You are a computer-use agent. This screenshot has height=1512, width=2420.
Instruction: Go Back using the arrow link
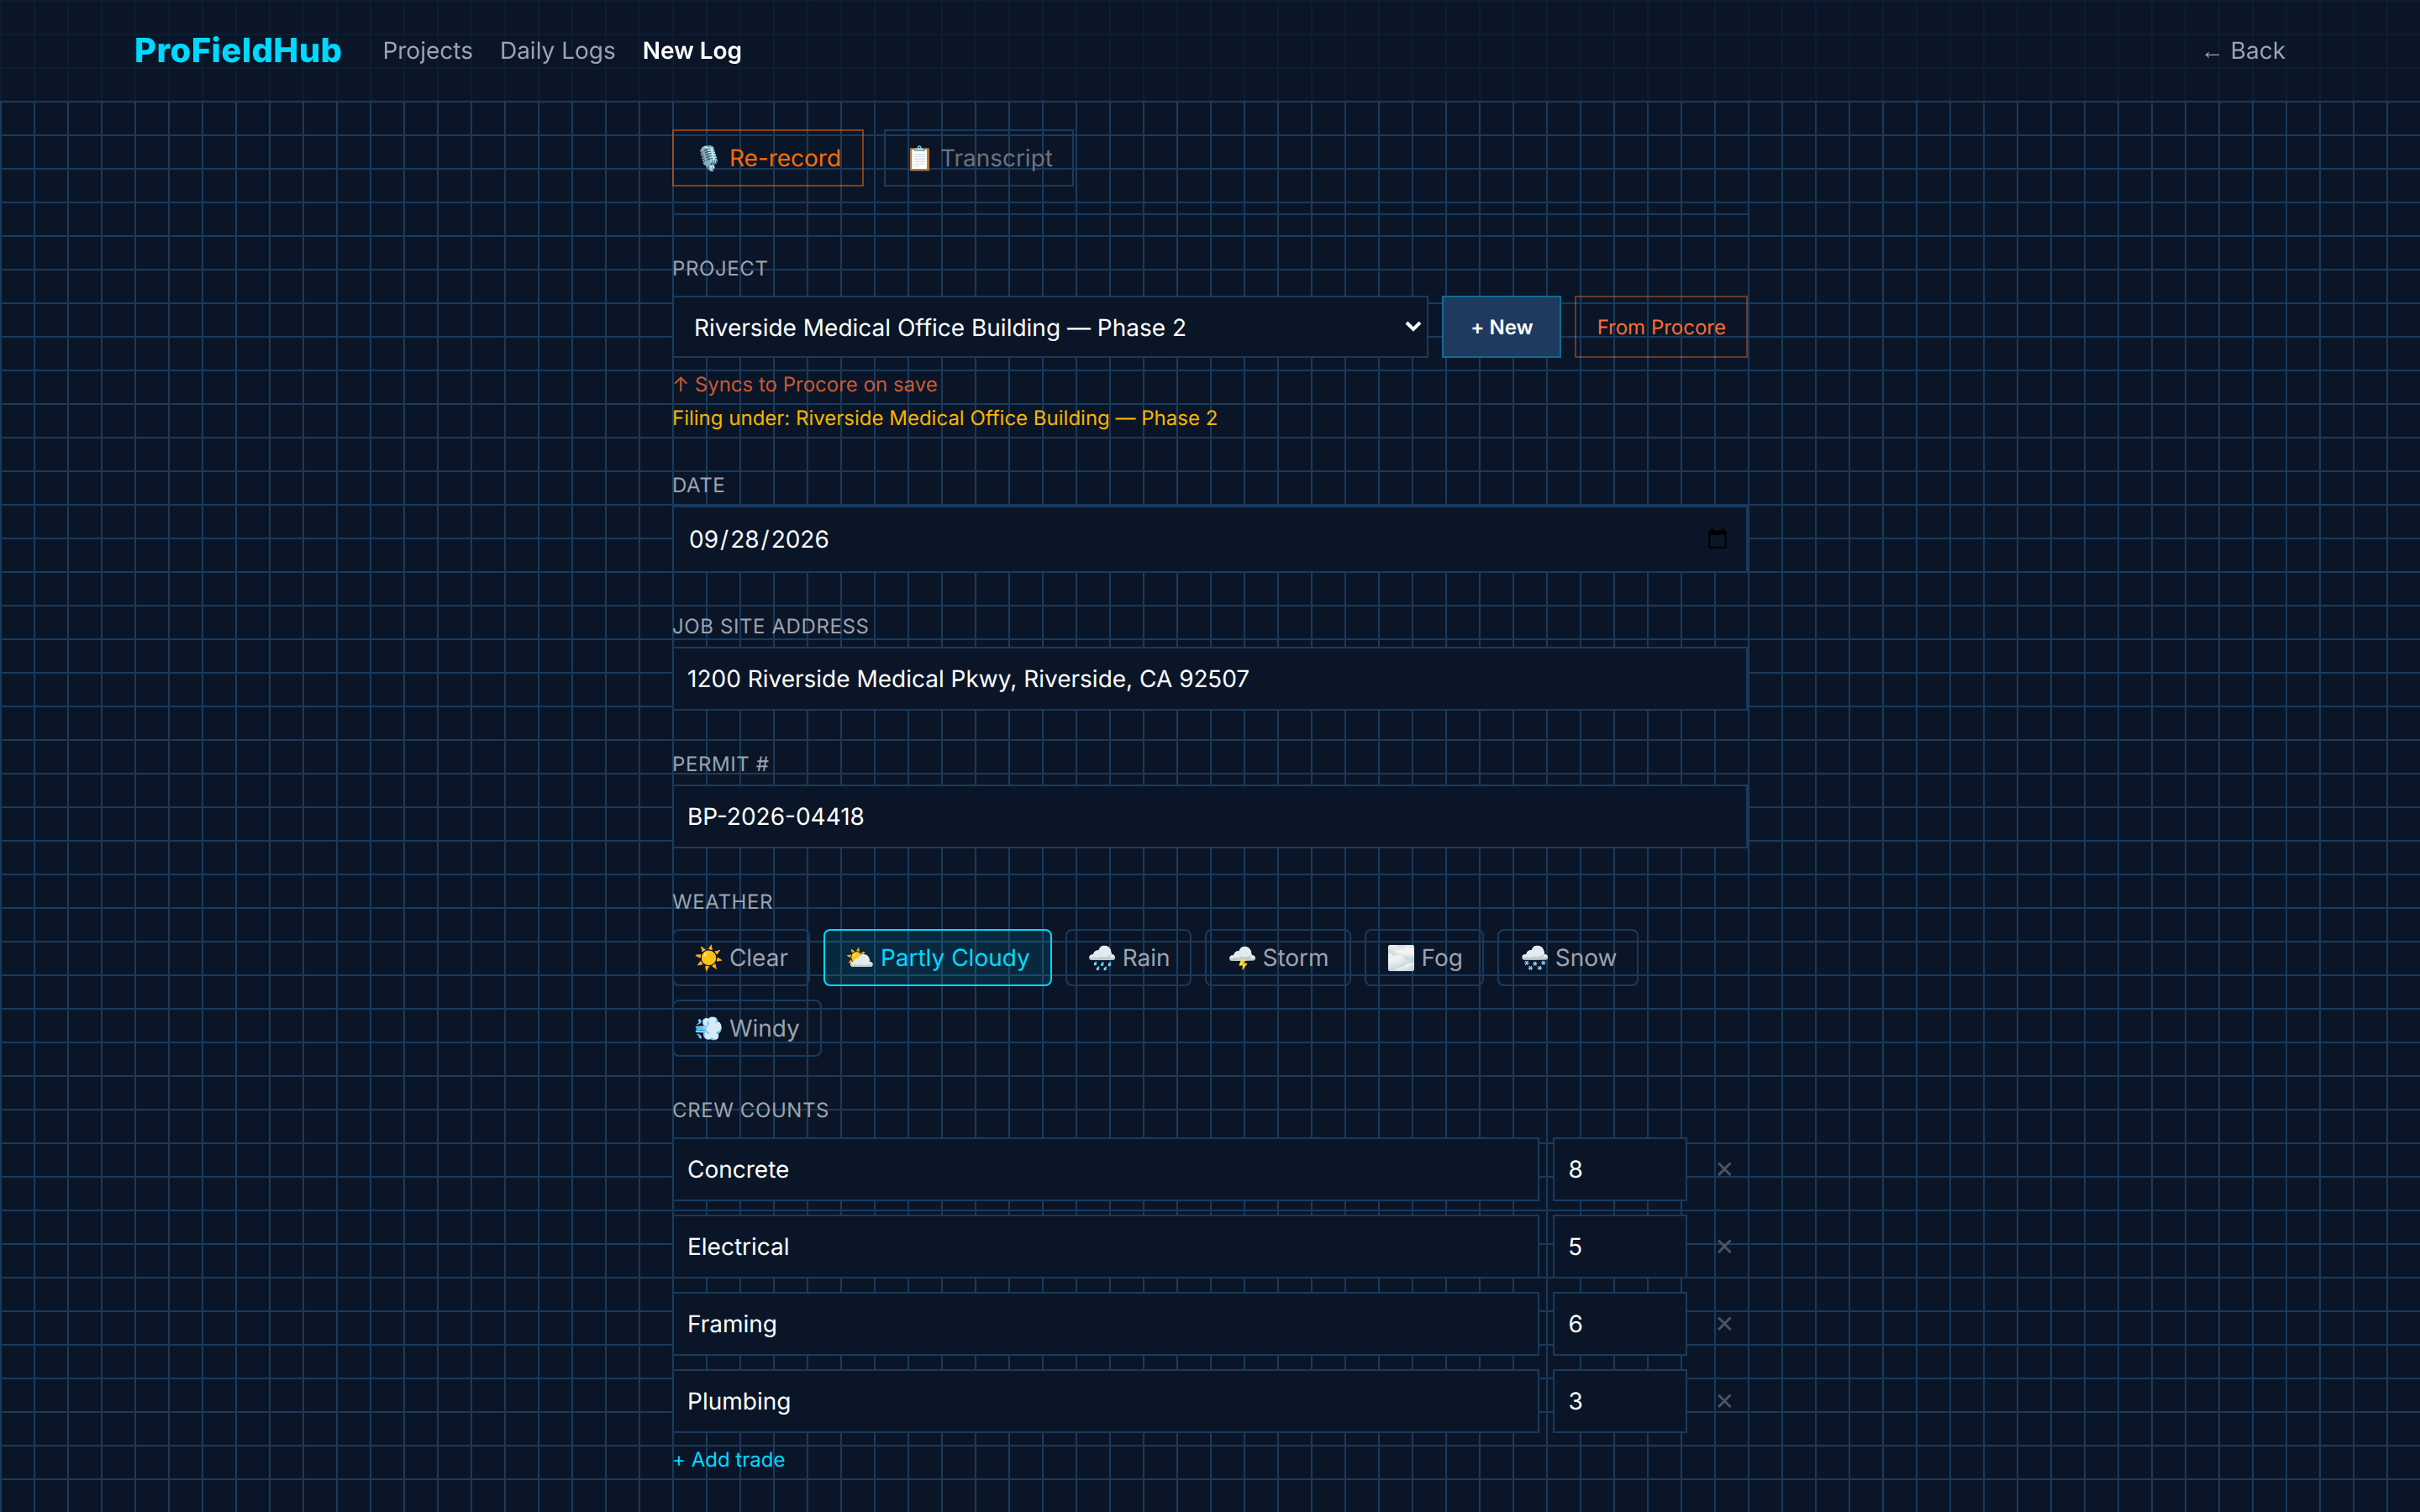click(2244, 51)
